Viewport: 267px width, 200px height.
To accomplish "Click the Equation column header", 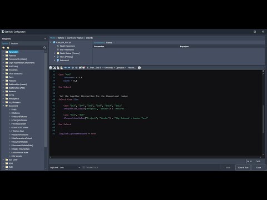I will click(x=222, y=47).
